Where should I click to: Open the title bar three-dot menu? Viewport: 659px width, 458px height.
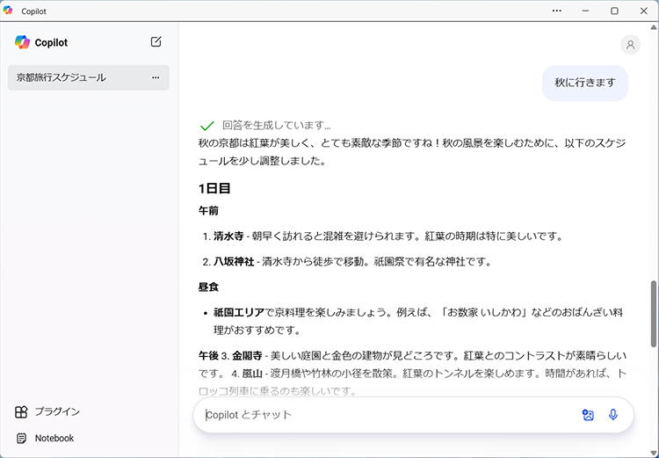pos(556,11)
